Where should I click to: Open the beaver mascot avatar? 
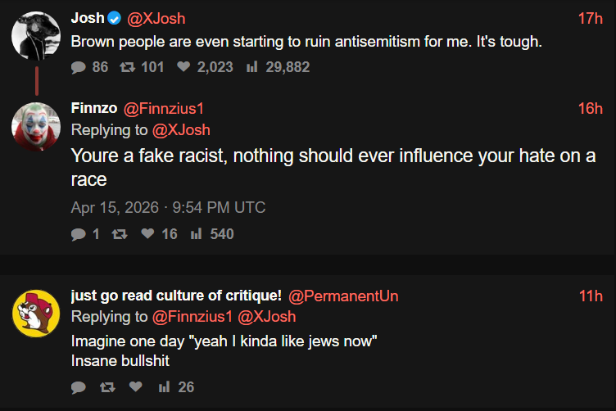34,313
